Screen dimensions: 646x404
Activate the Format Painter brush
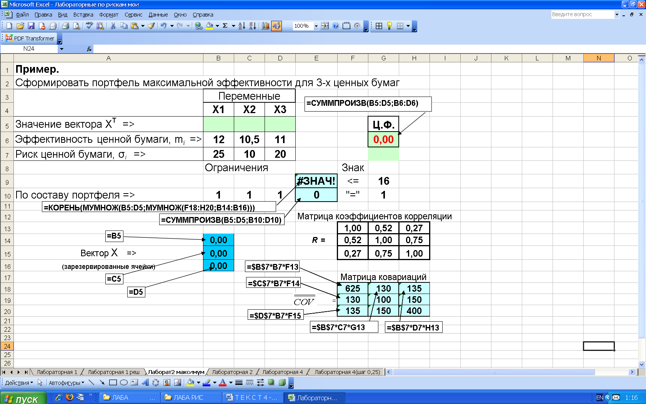click(151, 26)
